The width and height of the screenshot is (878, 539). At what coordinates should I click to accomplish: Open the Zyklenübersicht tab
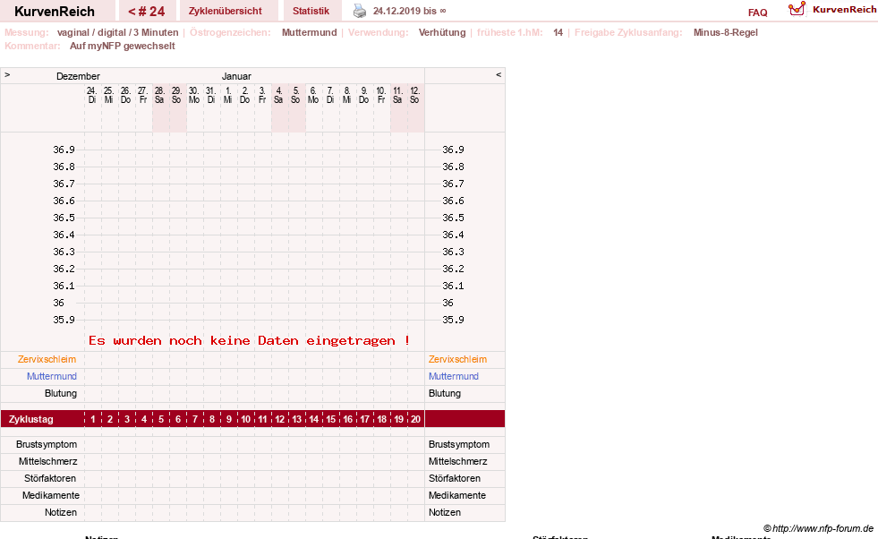point(226,12)
